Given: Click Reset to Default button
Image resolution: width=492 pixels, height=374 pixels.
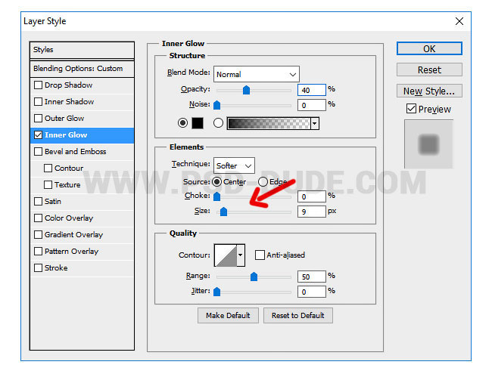Looking at the screenshot, I should pyautogui.click(x=298, y=315).
